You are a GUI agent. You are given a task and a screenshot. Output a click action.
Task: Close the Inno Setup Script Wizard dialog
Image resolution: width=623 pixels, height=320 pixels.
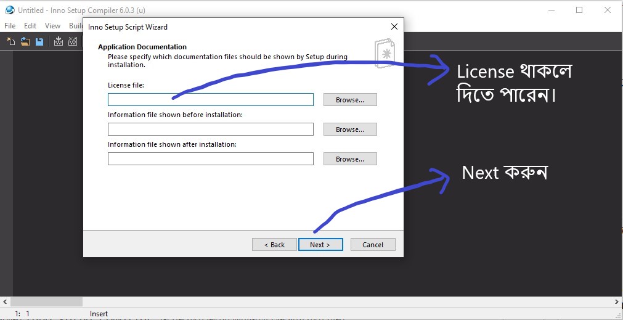click(x=394, y=27)
